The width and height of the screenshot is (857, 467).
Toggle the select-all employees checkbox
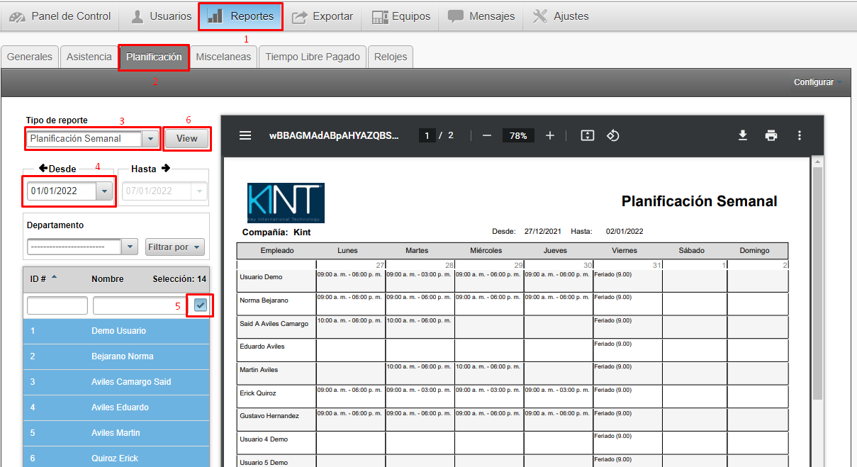(201, 305)
